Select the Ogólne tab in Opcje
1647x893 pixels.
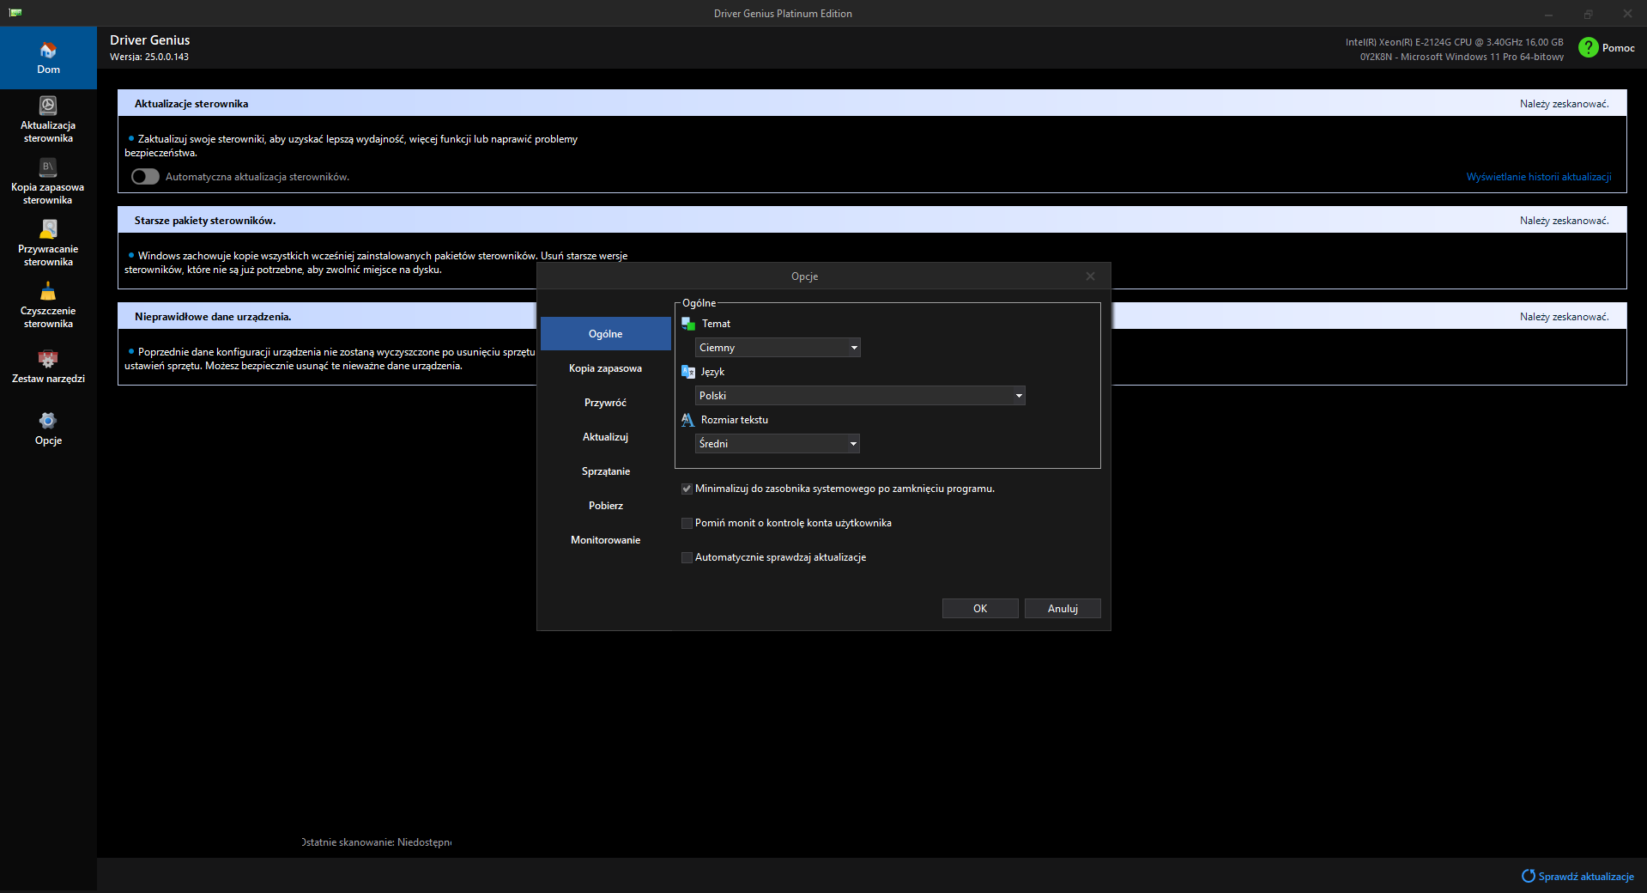(606, 334)
